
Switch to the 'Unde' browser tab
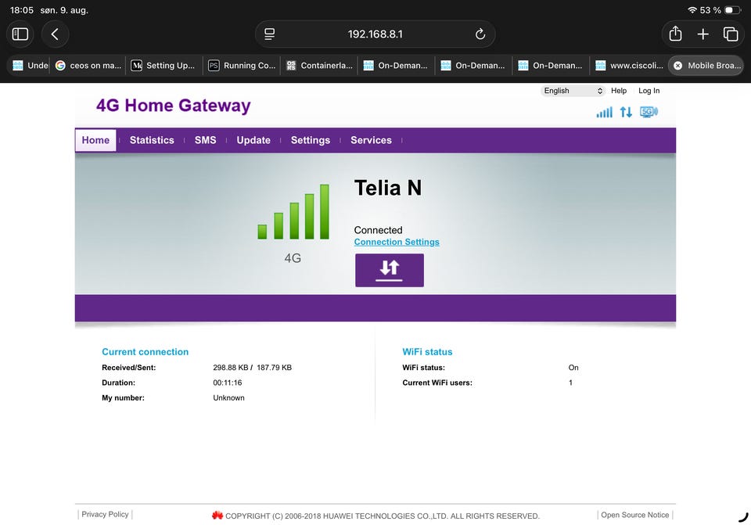pyautogui.click(x=30, y=66)
